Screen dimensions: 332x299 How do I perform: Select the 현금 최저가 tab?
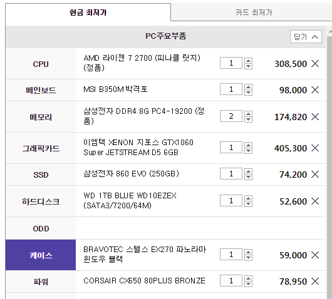click(x=88, y=13)
